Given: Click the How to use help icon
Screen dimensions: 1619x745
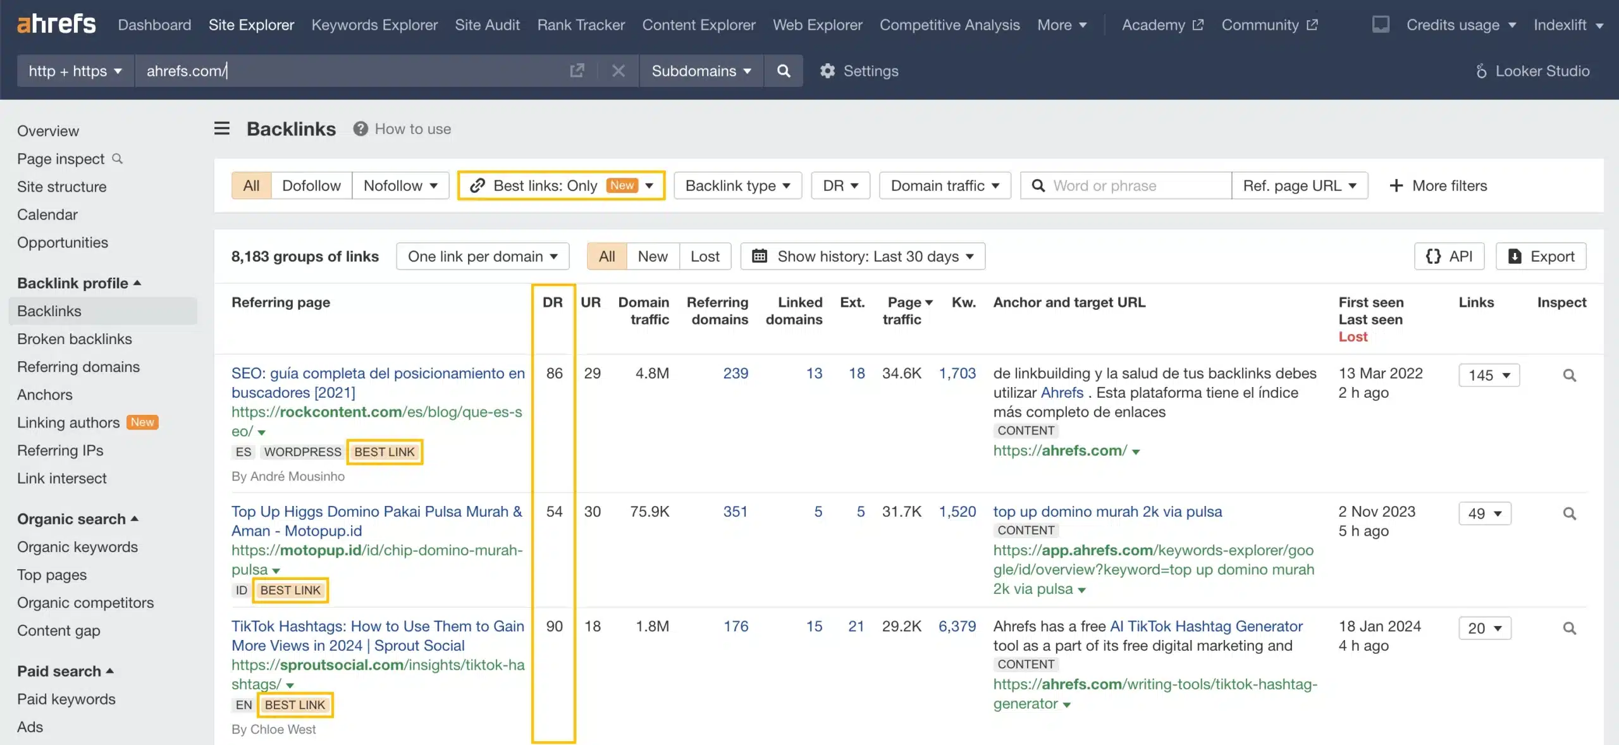Looking at the screenshot, I should (x=360, y=129).
